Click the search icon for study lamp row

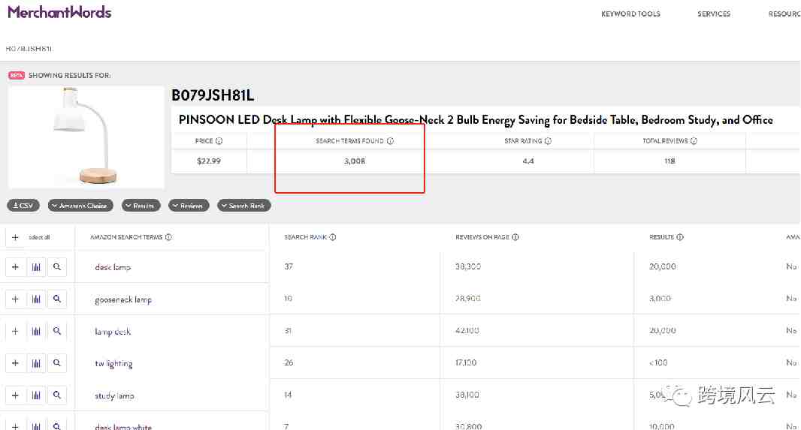pos(56,395)
